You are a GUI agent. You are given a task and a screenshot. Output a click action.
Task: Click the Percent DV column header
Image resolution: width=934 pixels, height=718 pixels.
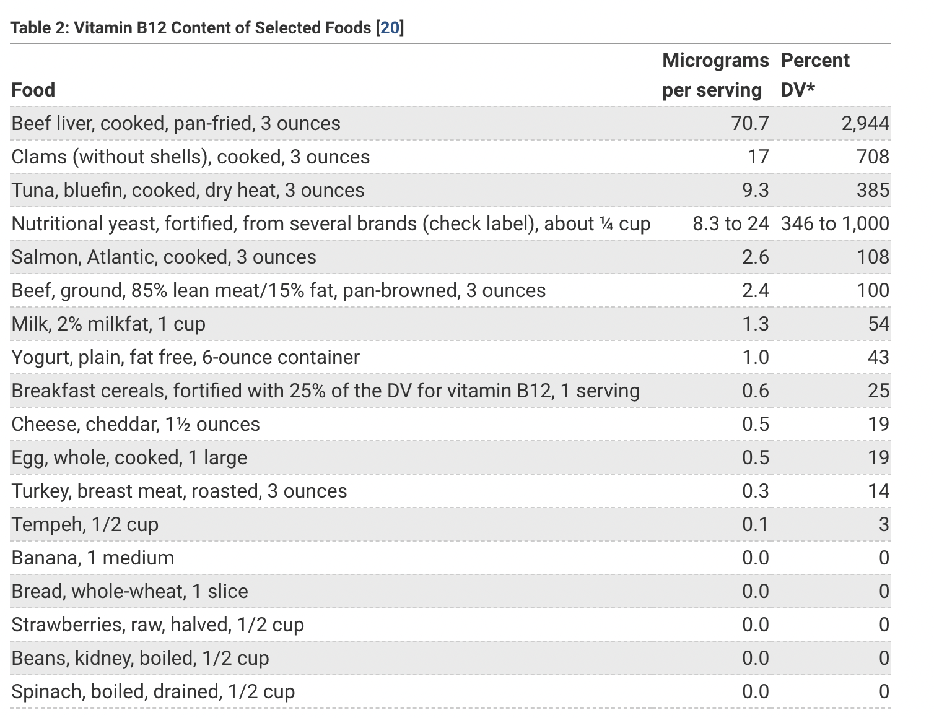[814, 75]
